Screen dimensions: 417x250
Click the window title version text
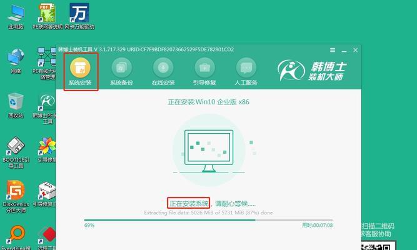146,49
